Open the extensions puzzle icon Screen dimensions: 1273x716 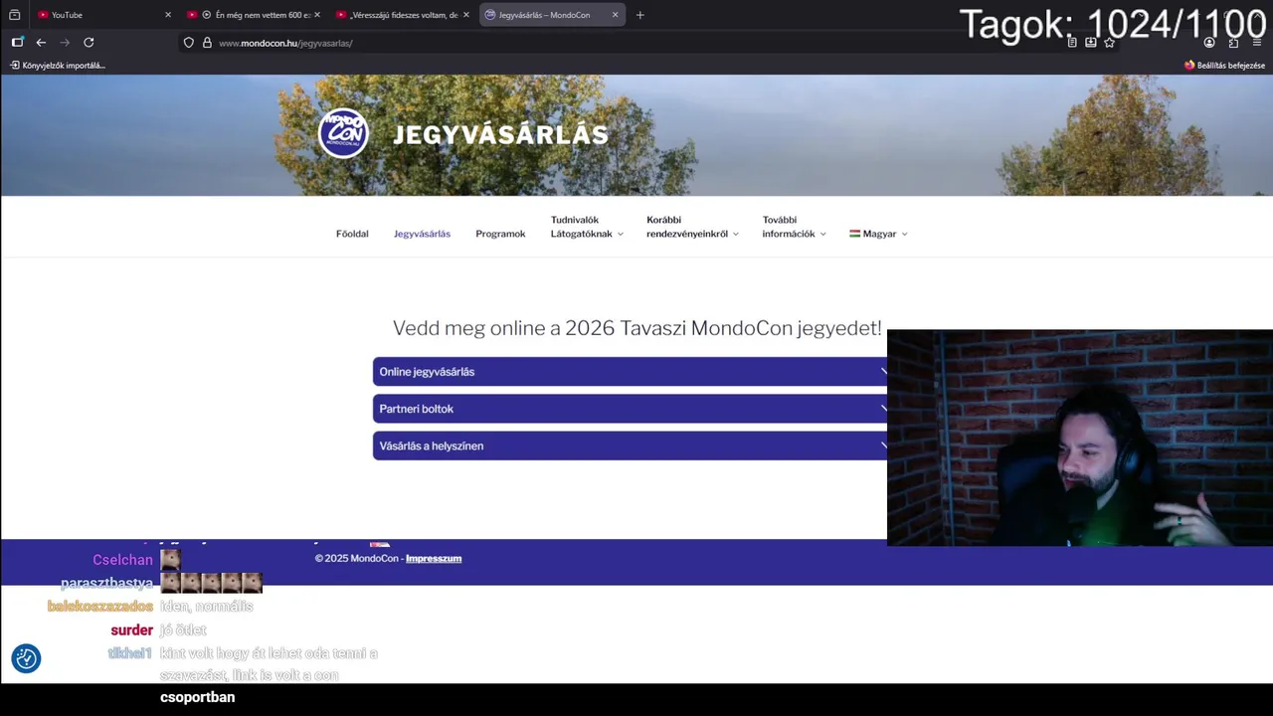tap(1233, 43)
